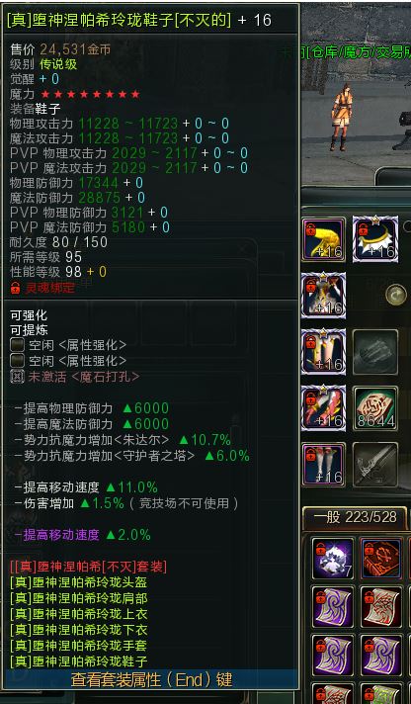
Task: Click the empty sword weapon slot
Action: click(375, 465)
